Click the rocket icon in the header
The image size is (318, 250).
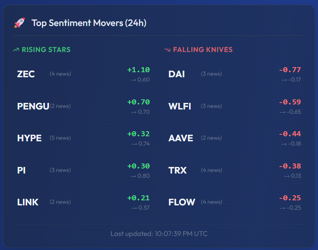point(19,23)
